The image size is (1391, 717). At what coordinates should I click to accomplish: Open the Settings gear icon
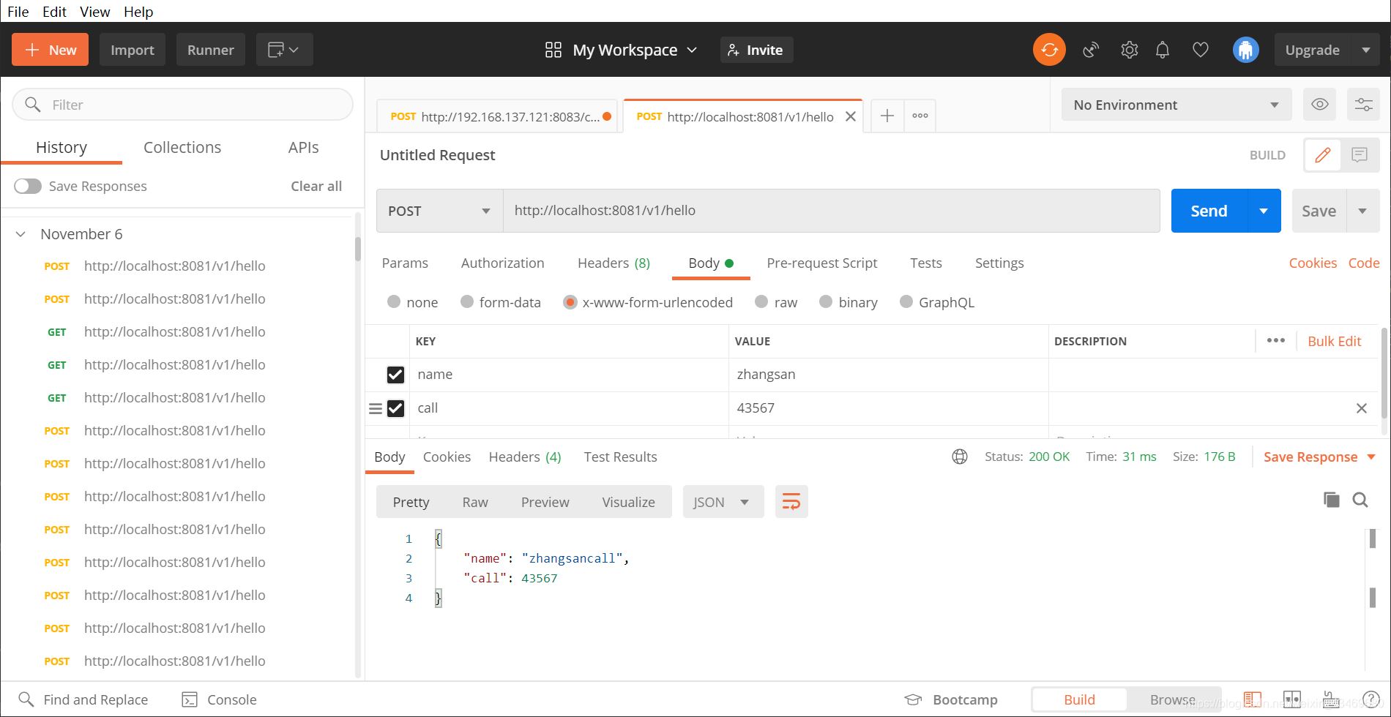[x=1128, y=49]
